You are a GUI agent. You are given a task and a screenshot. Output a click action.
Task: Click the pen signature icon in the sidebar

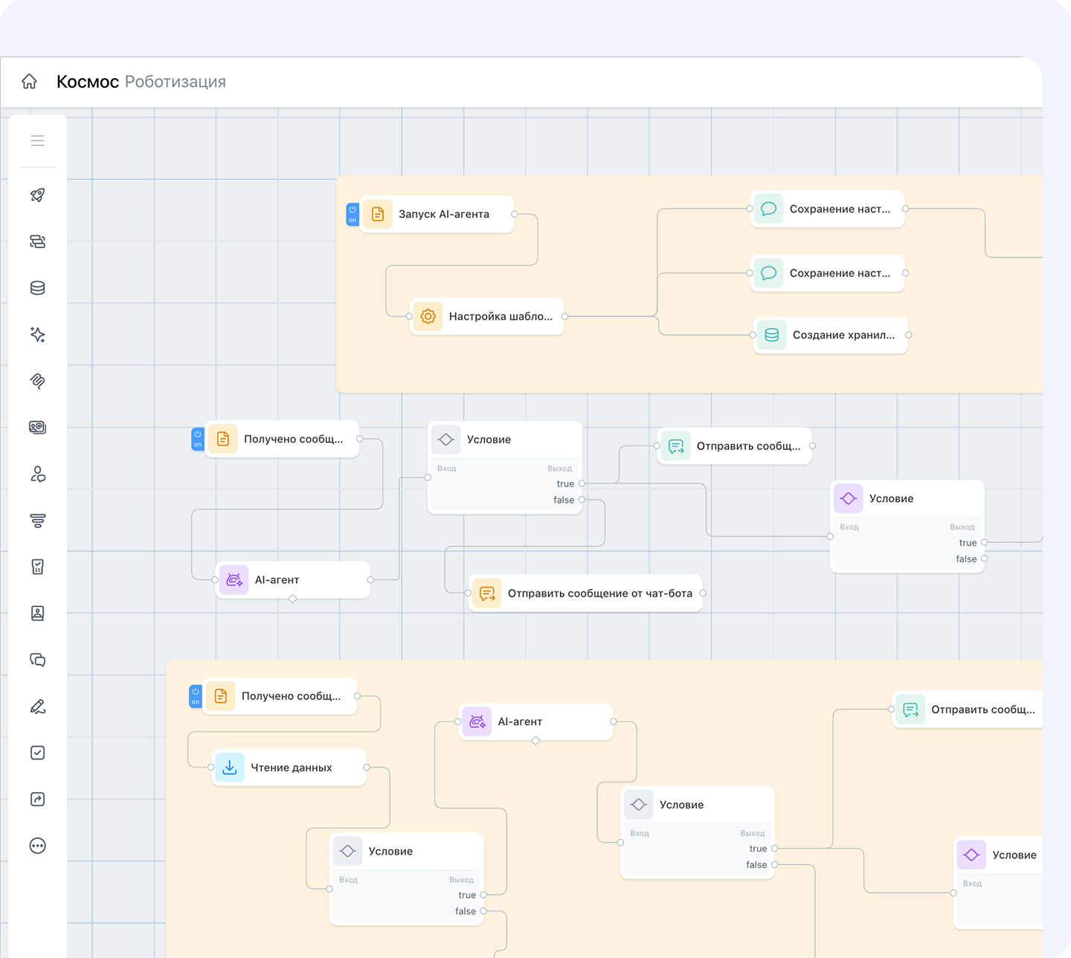(37, 707)
